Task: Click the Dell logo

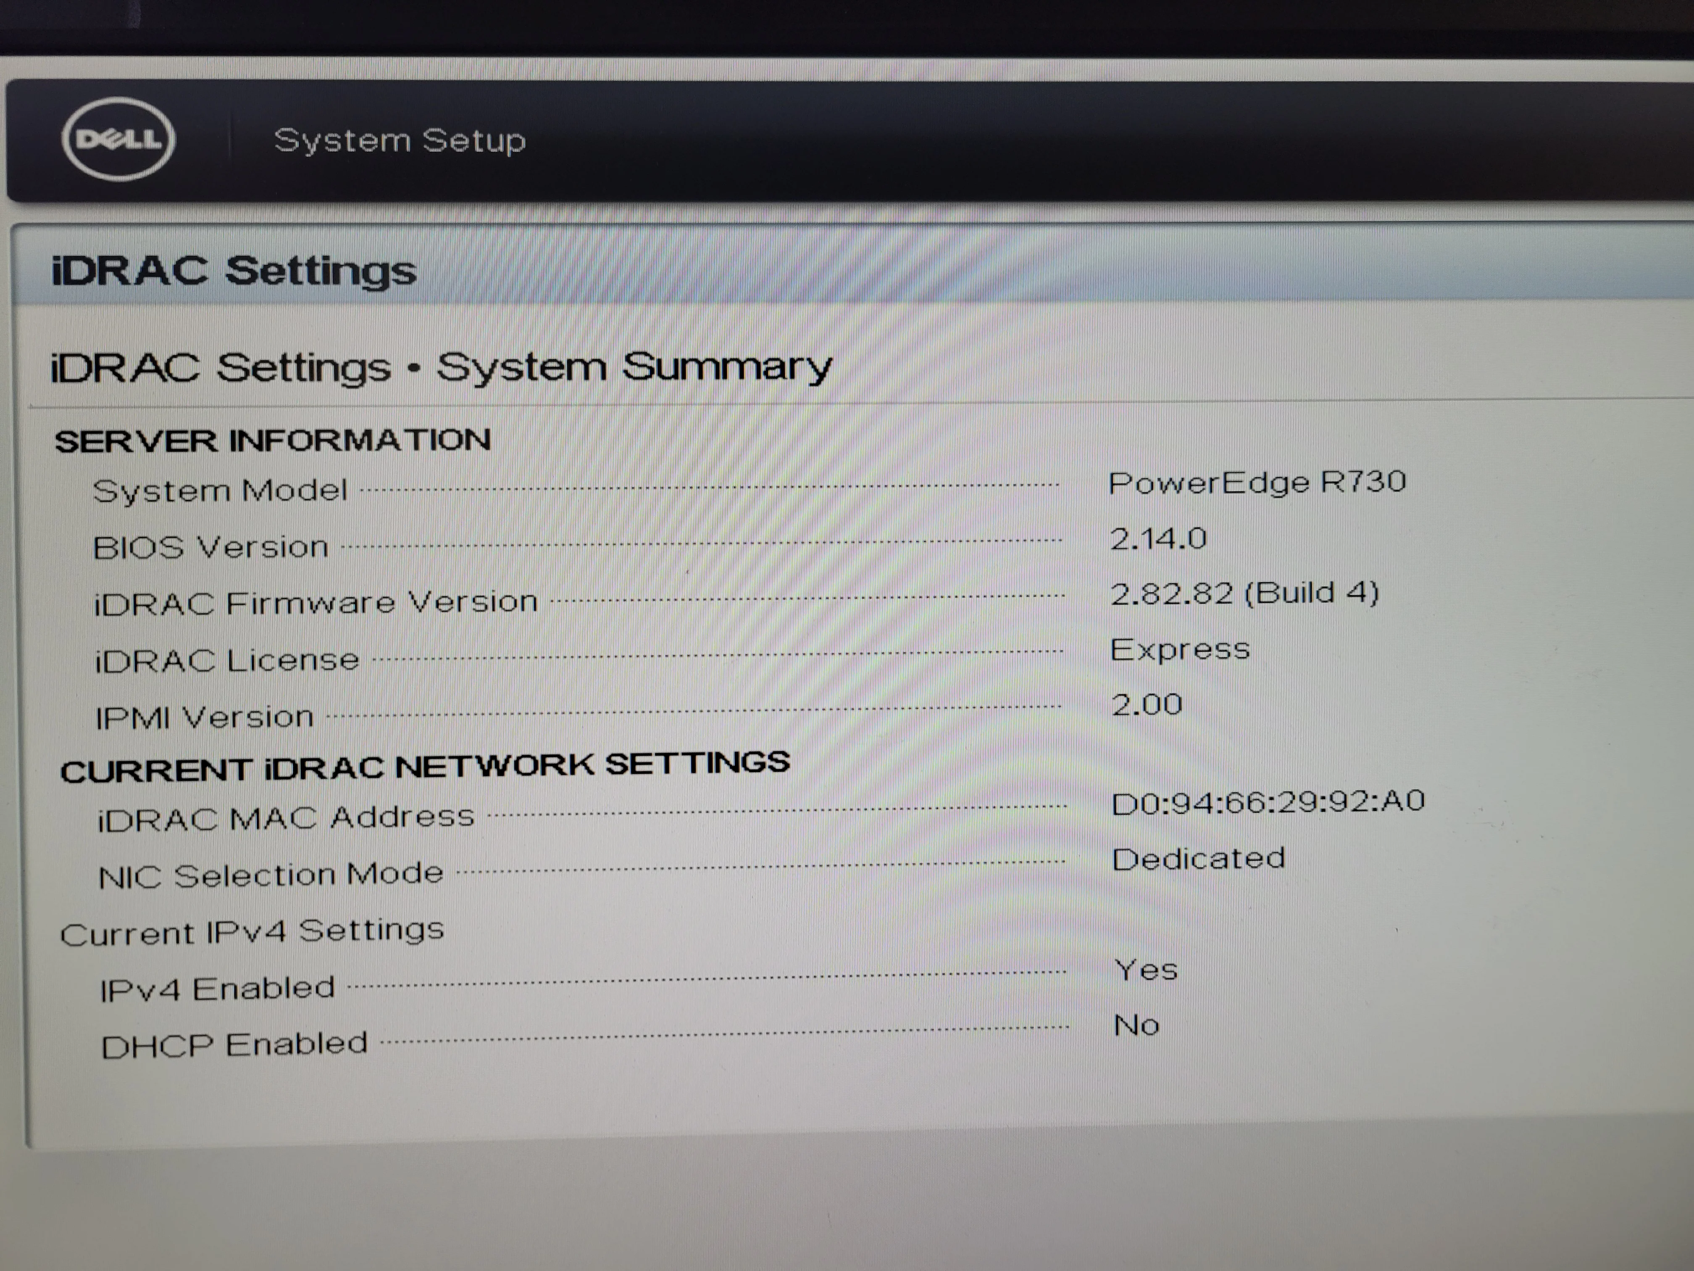Action: tap(119, 140)
